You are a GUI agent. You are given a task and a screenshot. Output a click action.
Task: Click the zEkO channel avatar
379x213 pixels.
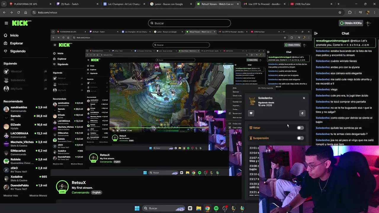click(x=6, y=170)
